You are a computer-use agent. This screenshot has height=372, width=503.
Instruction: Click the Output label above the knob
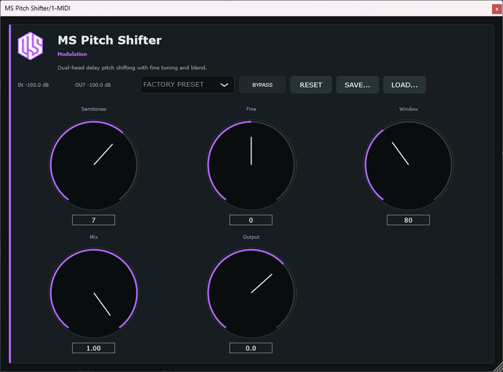[251, 237]
